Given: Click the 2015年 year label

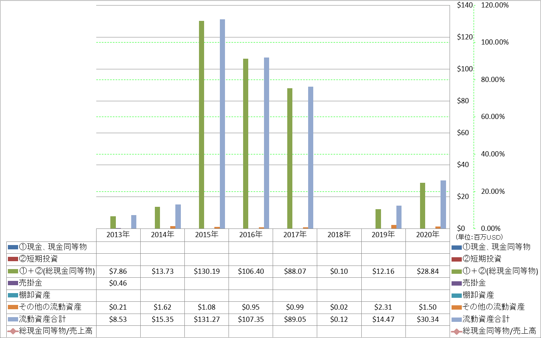Looking at the screenshot, I should (207, 235).
